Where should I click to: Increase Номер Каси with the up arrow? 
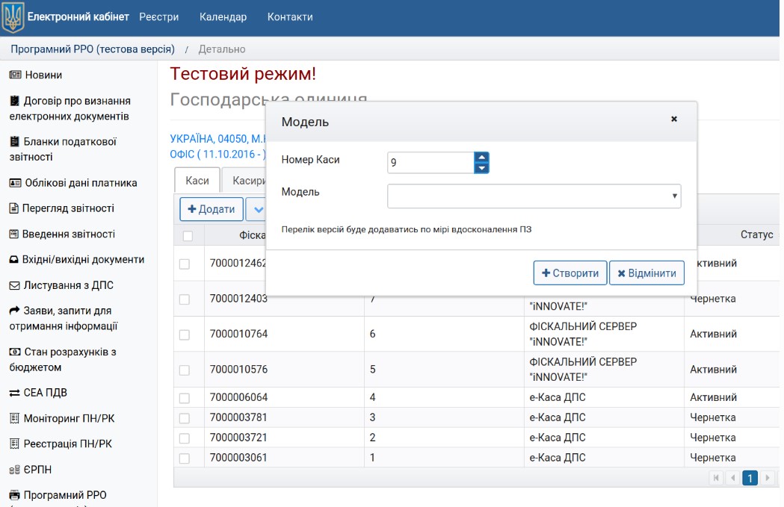coord(482,158)
